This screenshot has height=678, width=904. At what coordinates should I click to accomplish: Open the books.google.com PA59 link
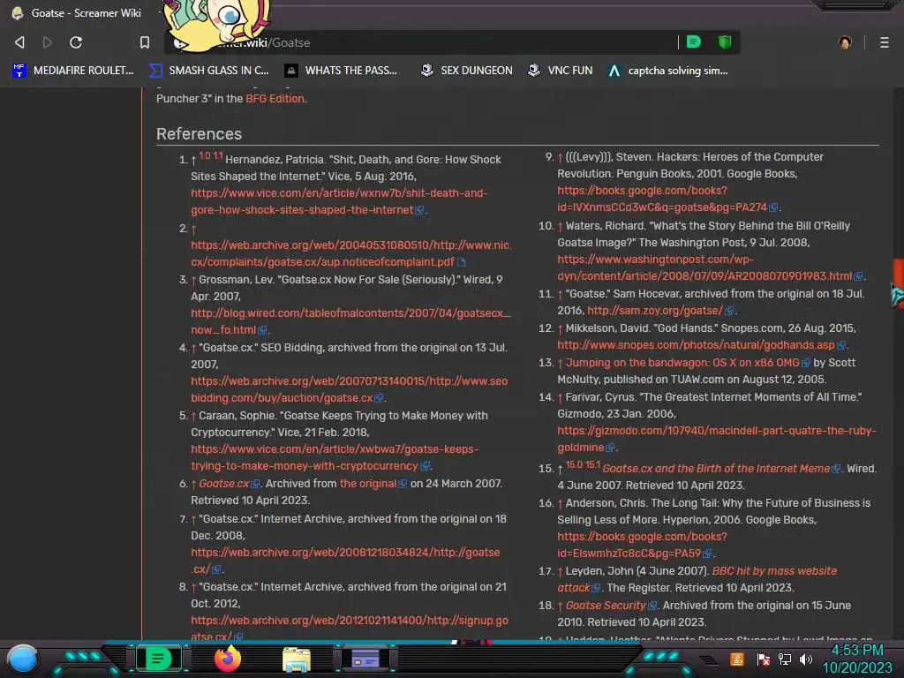pos(642,545)
